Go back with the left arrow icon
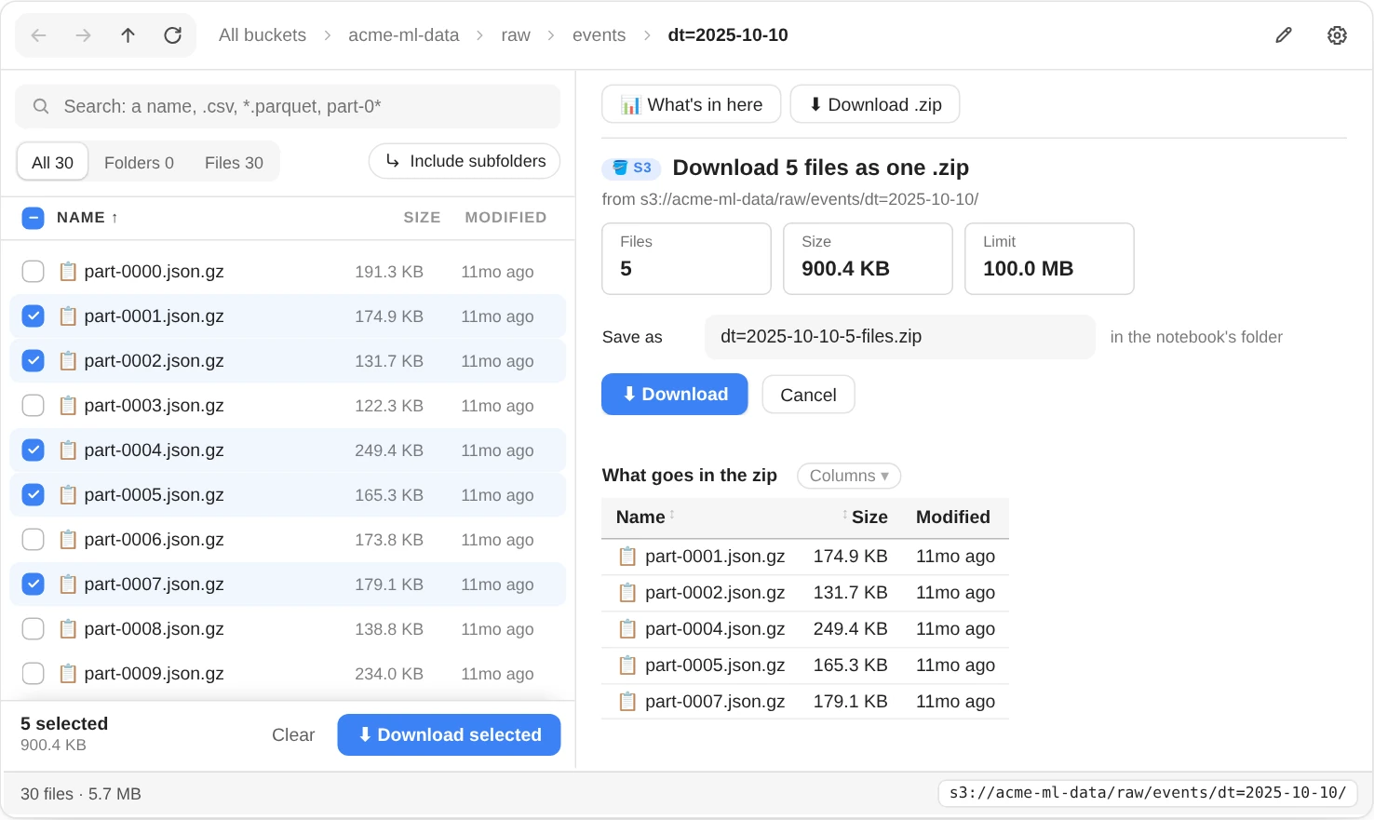1374x820 pixels. pyautogui.click(x=39, y=35)
